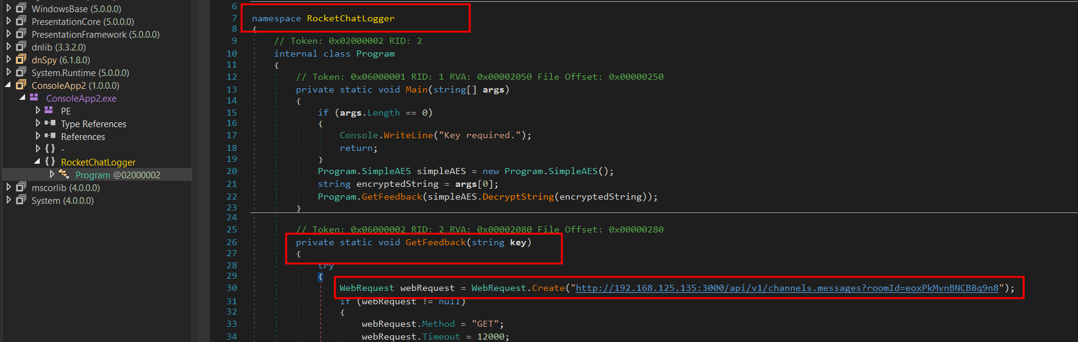Select WindowsBase (5.0.0.0) in the tree
This screenshot has width=1078, height=342.
[76, 9]
